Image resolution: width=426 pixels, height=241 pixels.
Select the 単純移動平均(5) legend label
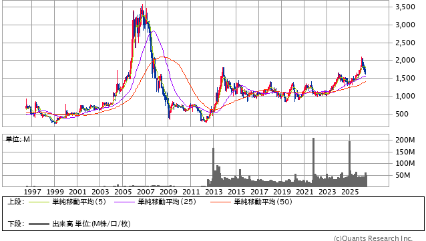click(x=79, y=202)
